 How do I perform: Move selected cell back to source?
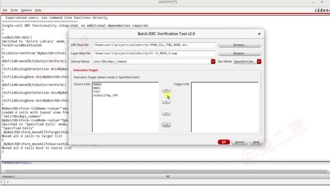(x=166, y=113)
